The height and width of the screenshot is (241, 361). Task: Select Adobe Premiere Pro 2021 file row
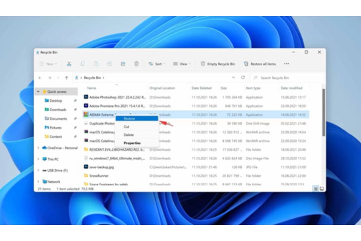196,106
